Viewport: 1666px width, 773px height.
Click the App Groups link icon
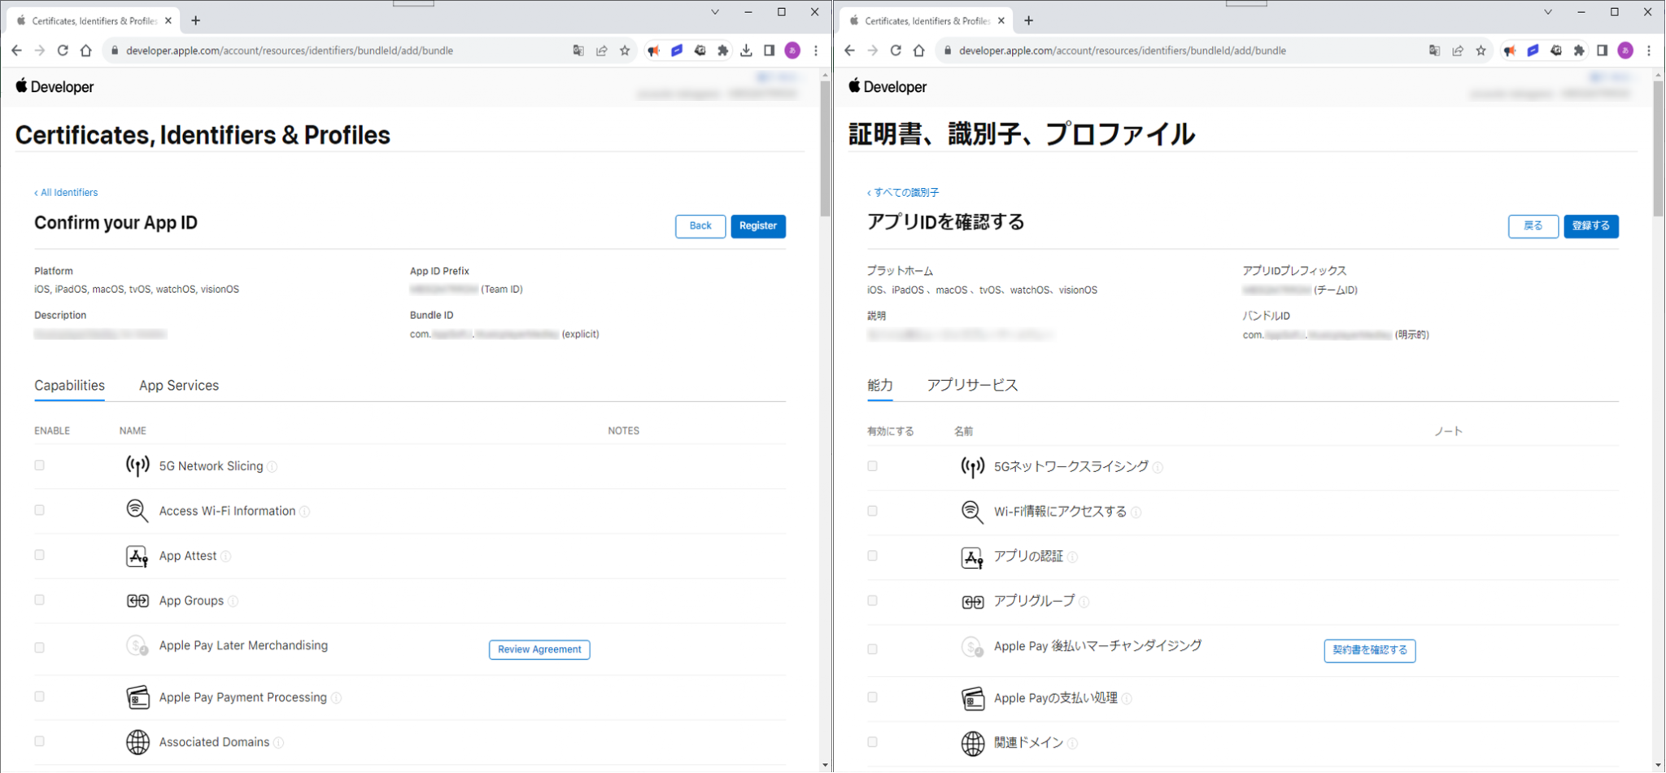(x=137, y=600)
